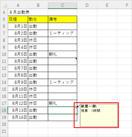Image resolution: width=132 pixels, height=137 pixels.
Task: Select the commented cell C11
Action: pos(63,61)
